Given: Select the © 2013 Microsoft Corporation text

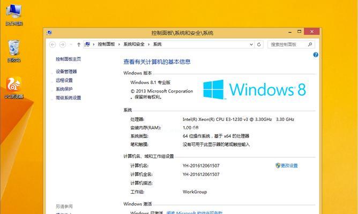Looking at the screenshot, I should (x=162, y=91).
